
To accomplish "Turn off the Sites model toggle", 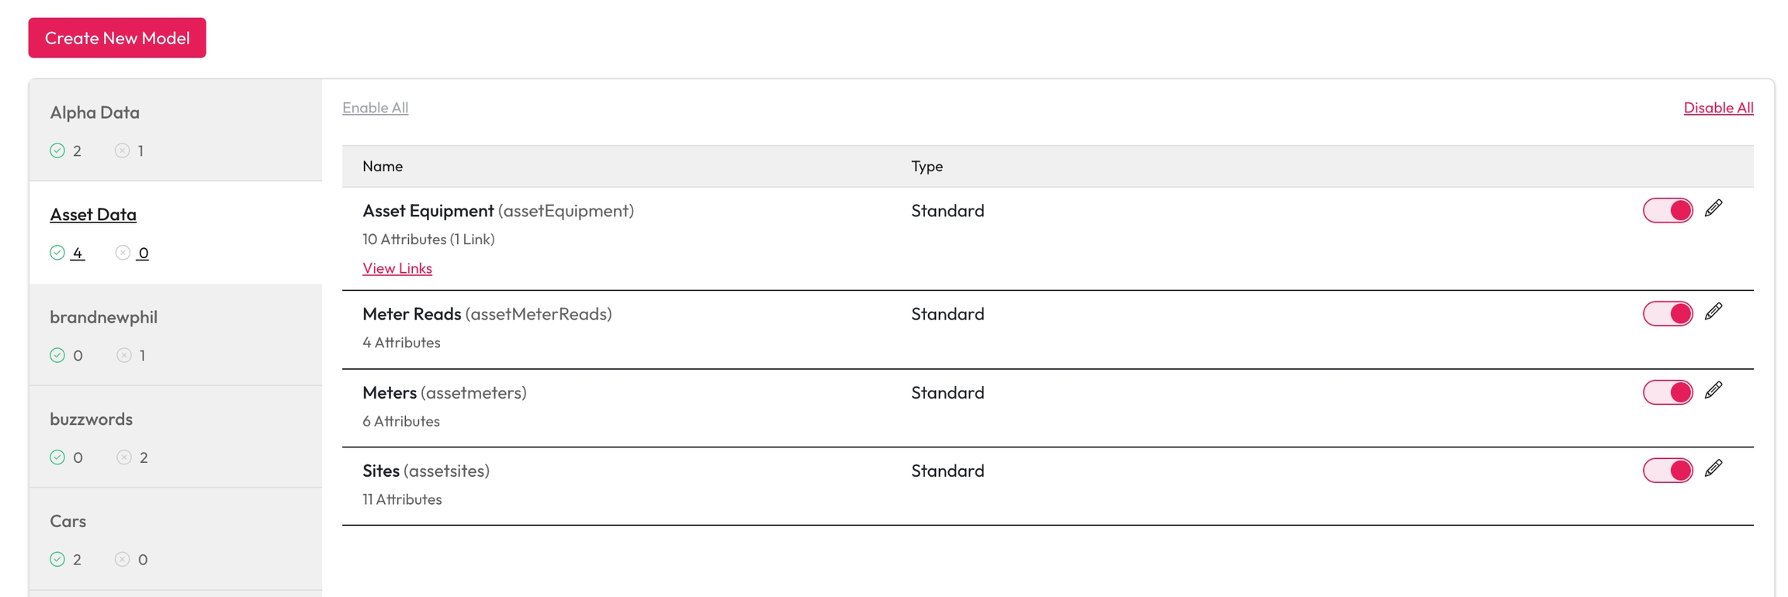I will coord(1667,471).
